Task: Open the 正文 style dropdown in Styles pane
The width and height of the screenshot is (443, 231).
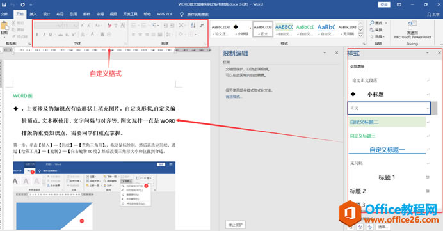Action: point(428,108)
